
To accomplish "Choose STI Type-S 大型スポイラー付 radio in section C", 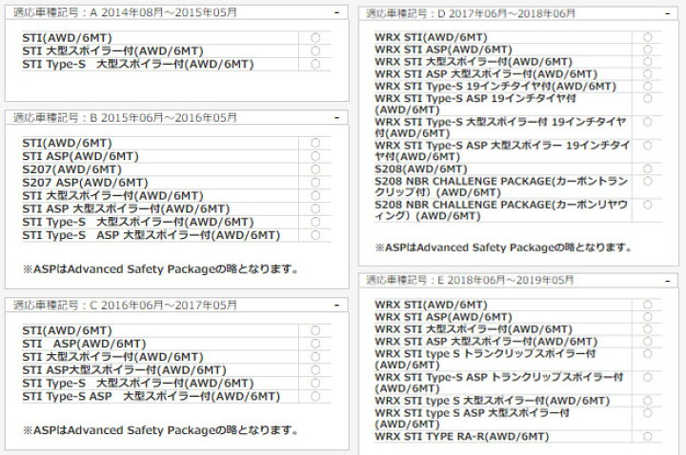I will [x=315, y=383].
